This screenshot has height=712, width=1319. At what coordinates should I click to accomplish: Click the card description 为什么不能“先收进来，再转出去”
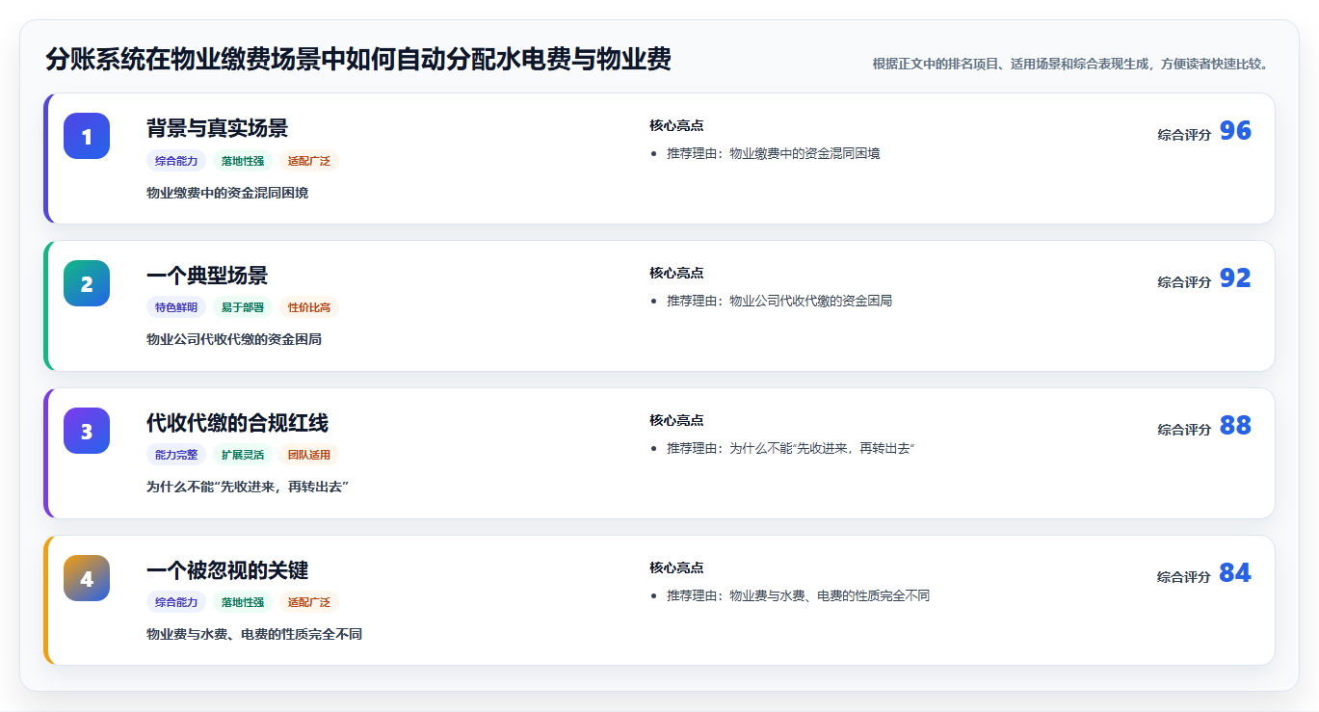point(248,488)
